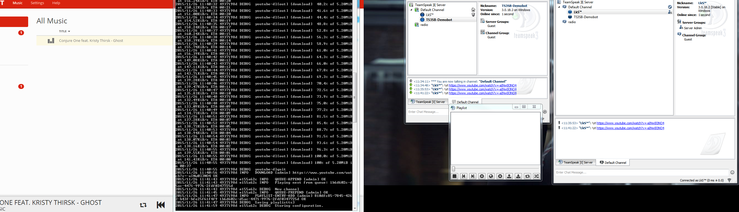The height and width of the screenshot is (212, 739).
Task: Click the home icon beside Default Channel, left window
Action: (x=473, y=10)
